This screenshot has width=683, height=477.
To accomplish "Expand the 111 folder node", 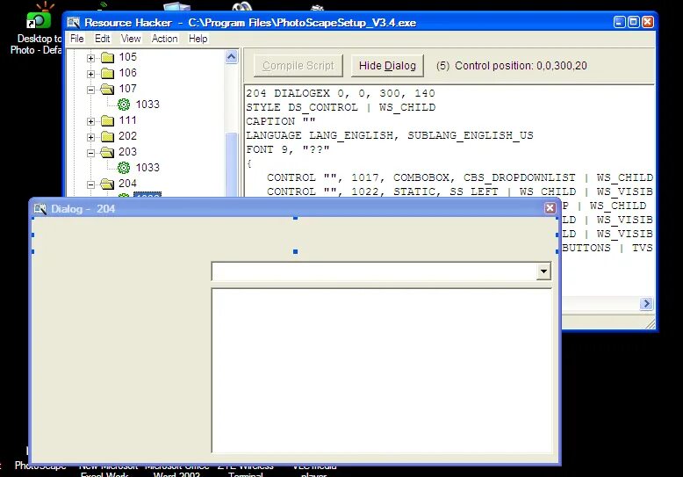I will coord(90,121).
